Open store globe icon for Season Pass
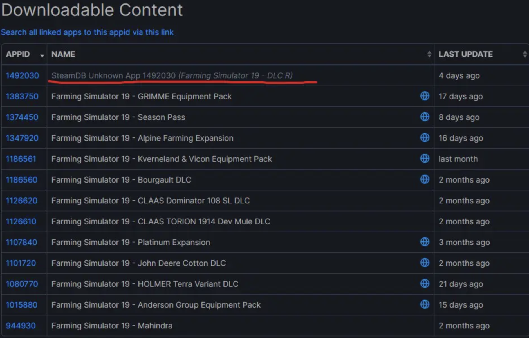The width and height of the screenshot is (529, 338). [x=425, y=117]
